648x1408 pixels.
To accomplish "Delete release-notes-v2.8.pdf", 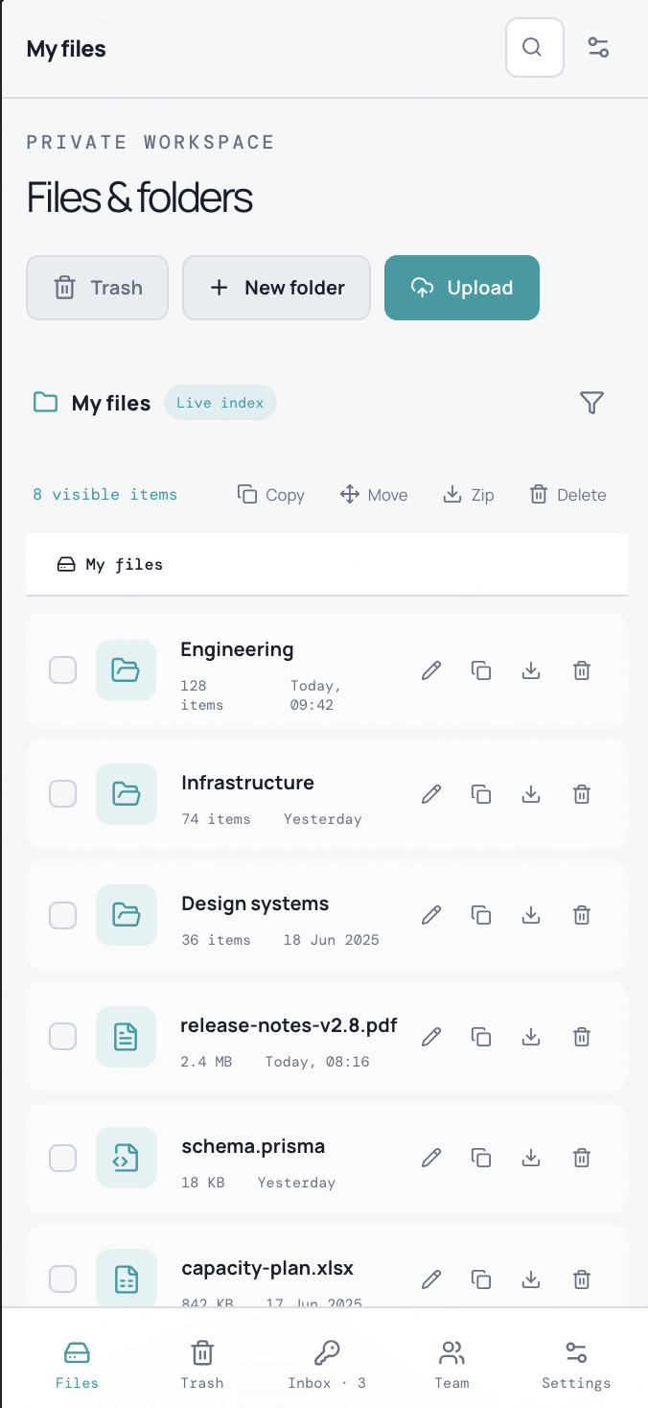I will (582, 1037).
